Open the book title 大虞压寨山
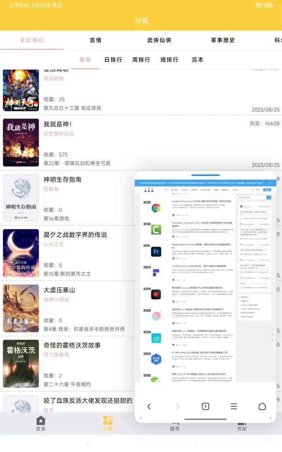Image resolution: width=282 pixels, height=452 pixels. 59,290
